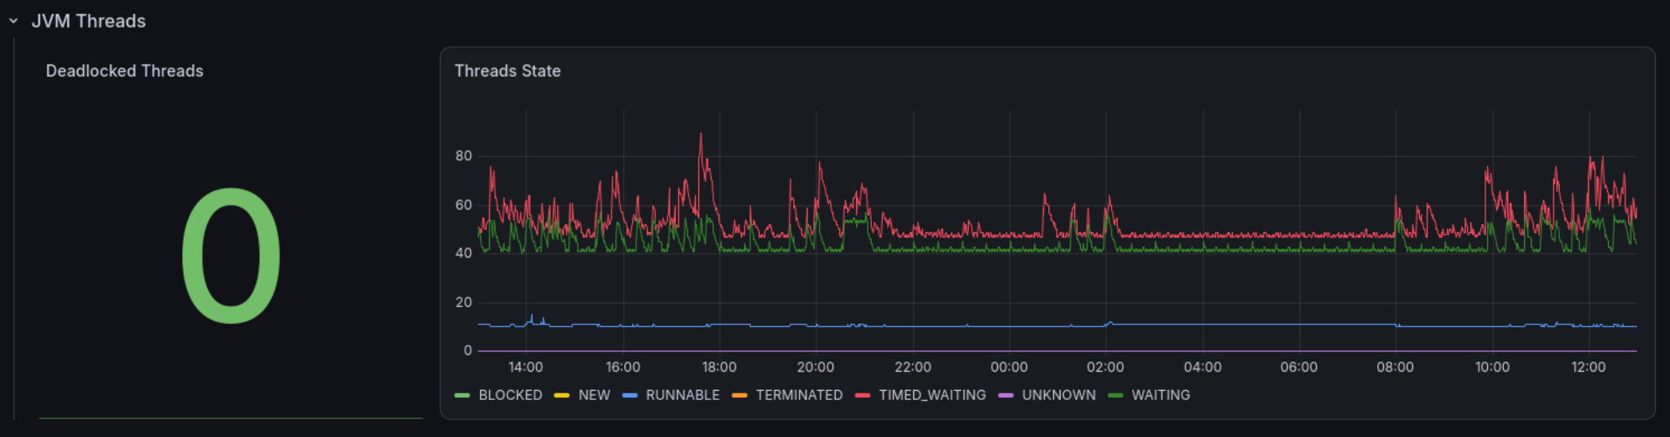1670x437 pixels.
Task: Toggle UNKNOWN series in legend
Action: [1058, 395]
